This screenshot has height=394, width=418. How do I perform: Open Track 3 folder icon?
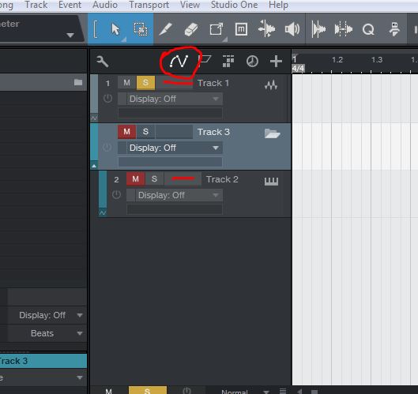click(x=272, y=133)
